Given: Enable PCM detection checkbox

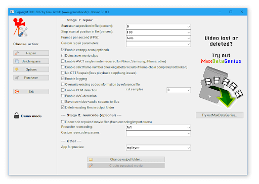Looking at the screenshot, I should pyautogui.click(x=63, y=90).
